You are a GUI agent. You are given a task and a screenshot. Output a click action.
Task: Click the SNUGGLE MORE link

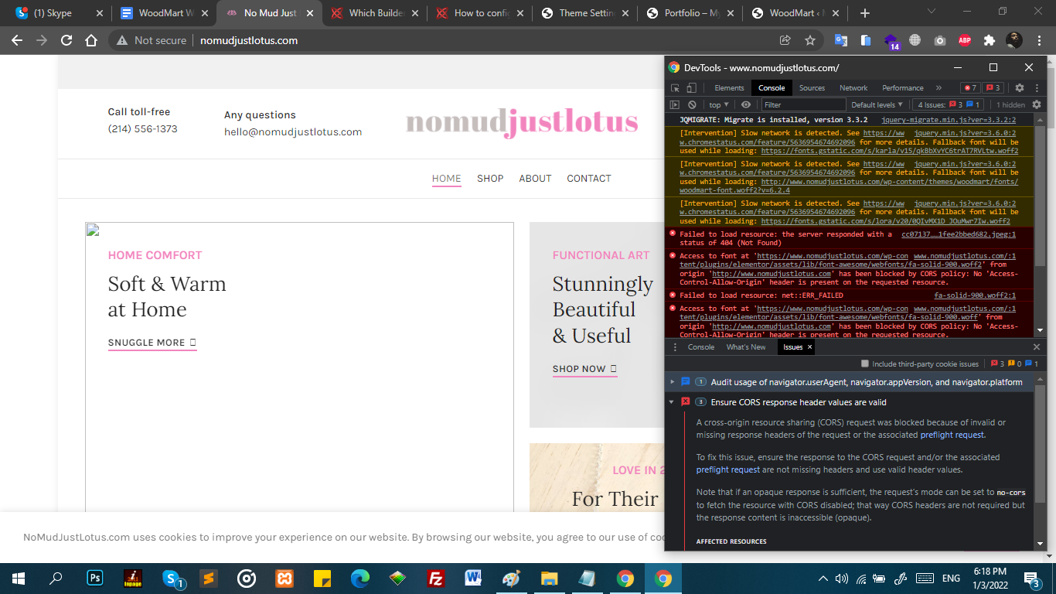pyautogui.click(x=152, y=343)
